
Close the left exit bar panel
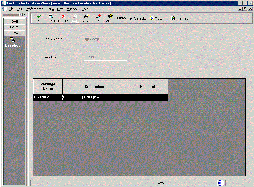click(25, 15)
